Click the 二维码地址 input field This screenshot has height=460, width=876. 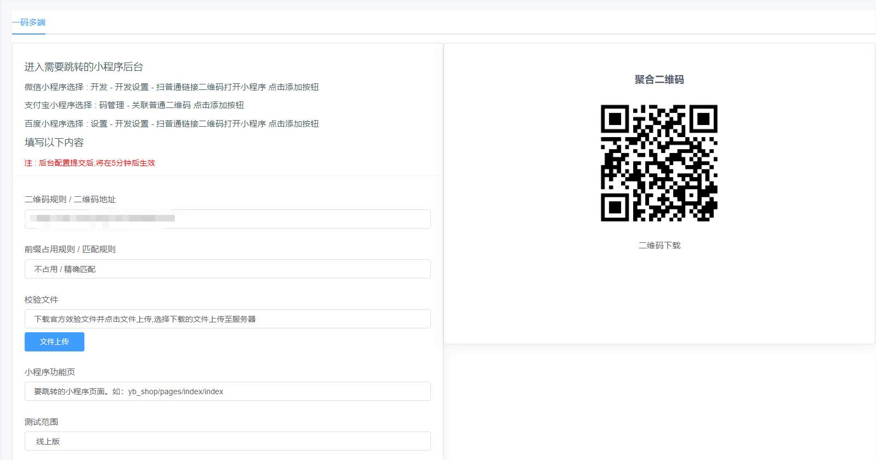[227, 219]
